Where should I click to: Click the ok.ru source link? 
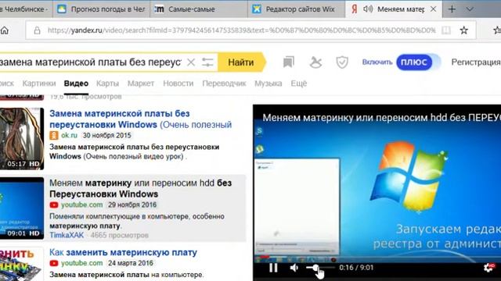[69, 135]
